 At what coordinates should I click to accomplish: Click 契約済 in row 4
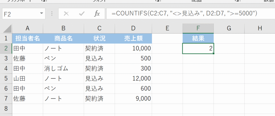click(99, 68)
